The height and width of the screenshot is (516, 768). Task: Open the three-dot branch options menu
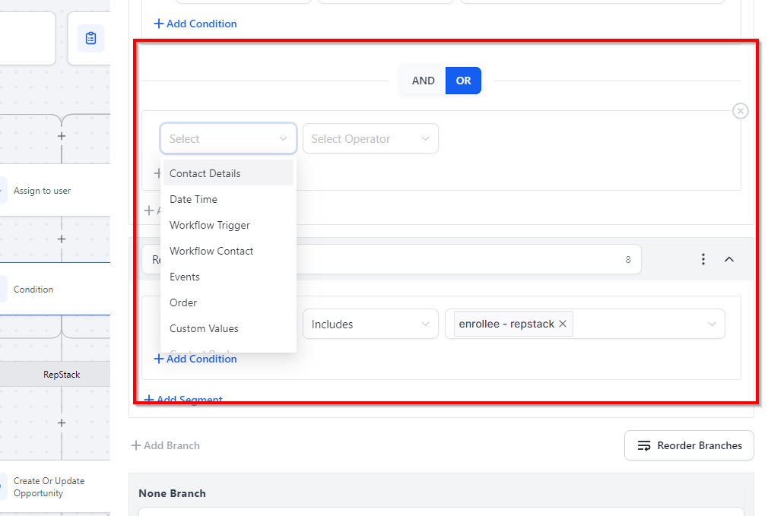click(x=703, y=259)
